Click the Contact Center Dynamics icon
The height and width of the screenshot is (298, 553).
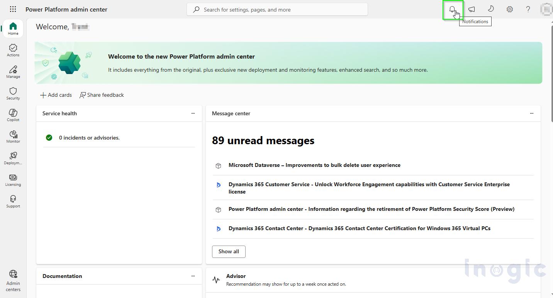(218, 229)
